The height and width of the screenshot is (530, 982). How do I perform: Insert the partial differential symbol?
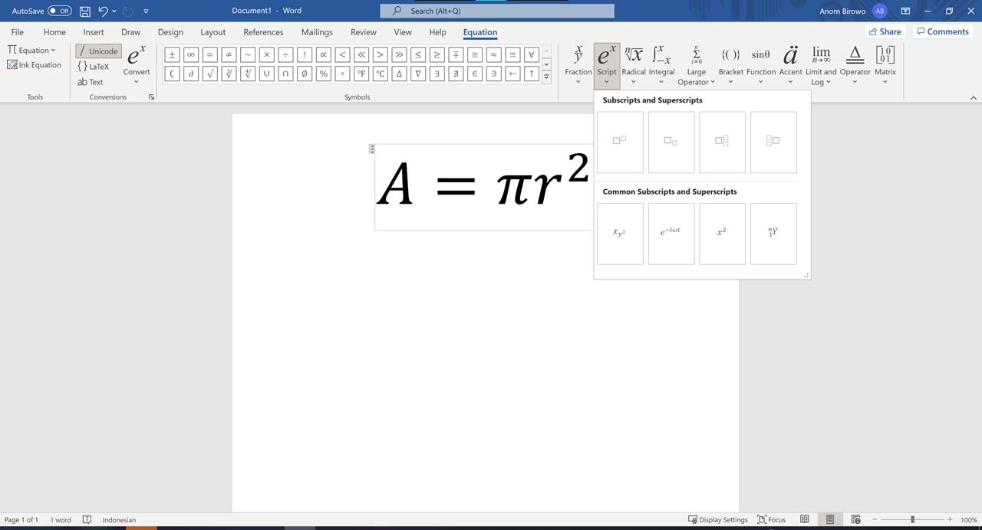point(191,74)
